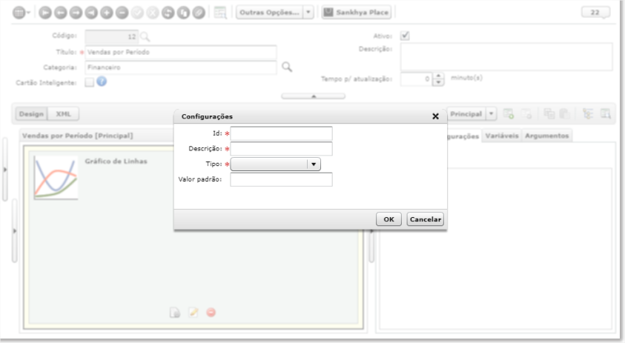The width and height of the screenshot is (625, 343).
Task: Go to the previous record
Action: pos(61,13)
